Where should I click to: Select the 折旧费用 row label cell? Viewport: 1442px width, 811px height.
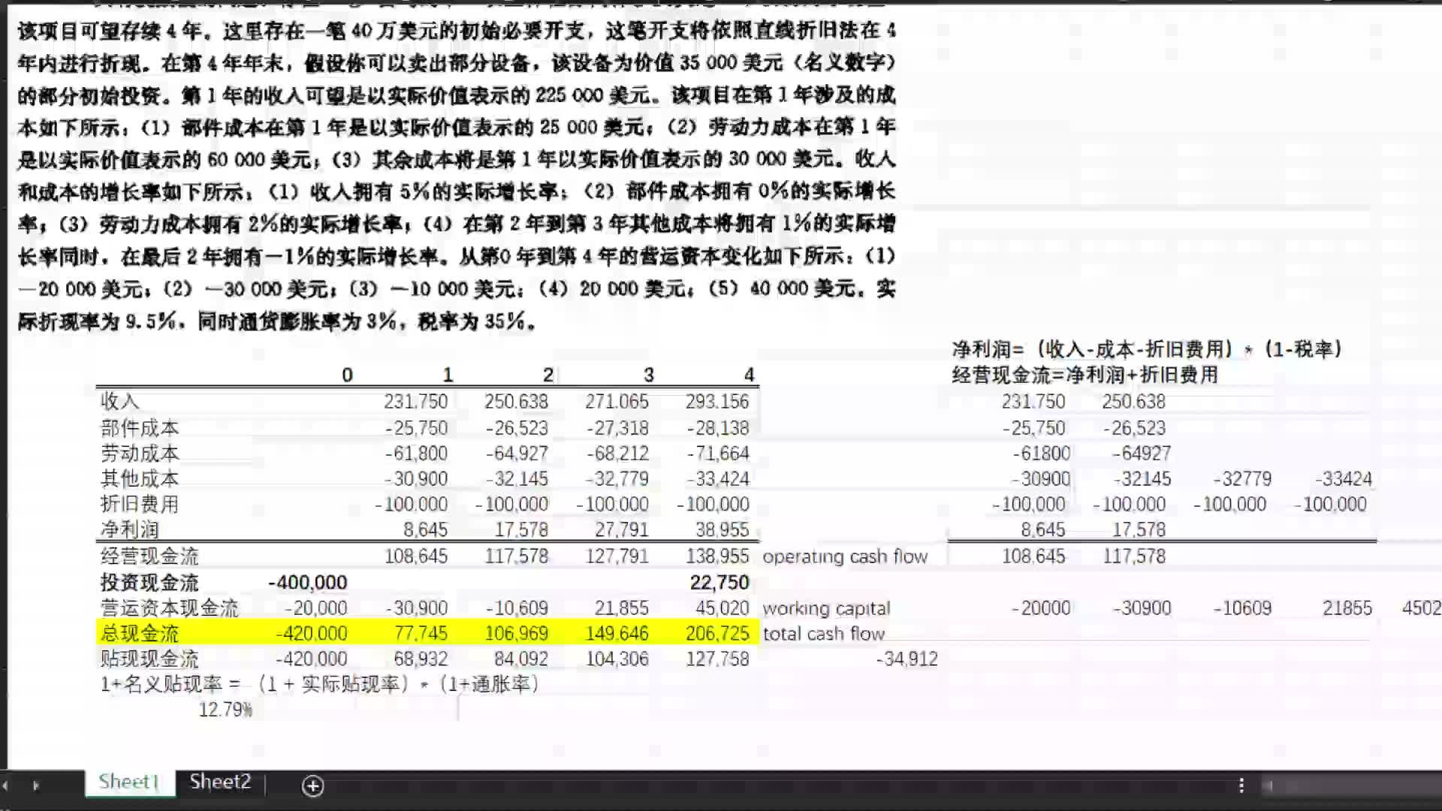tap(140, 505)
